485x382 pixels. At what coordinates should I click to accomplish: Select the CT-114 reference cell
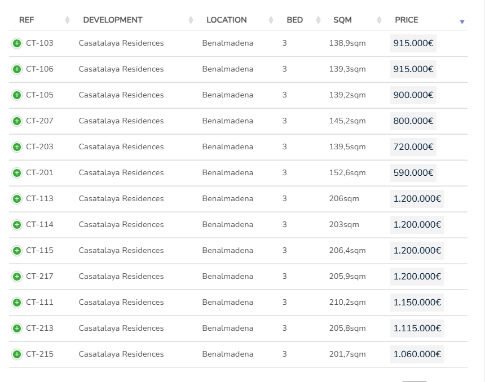coord(39,224)
